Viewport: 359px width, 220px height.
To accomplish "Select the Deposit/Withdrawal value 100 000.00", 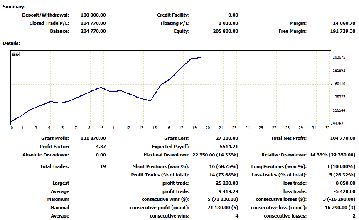I will pos(93,15).
